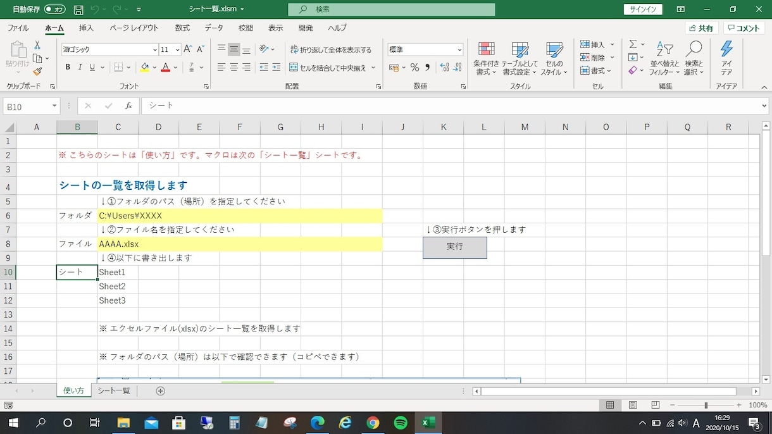Open the 挿入 ribbon tab

click(x=86, y=28)
